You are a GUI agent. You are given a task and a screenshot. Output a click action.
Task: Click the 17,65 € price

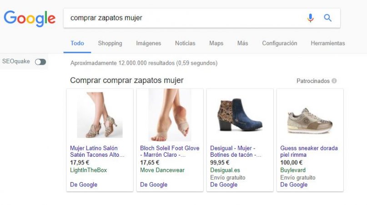pyautogui.click(x=150, y=162)
